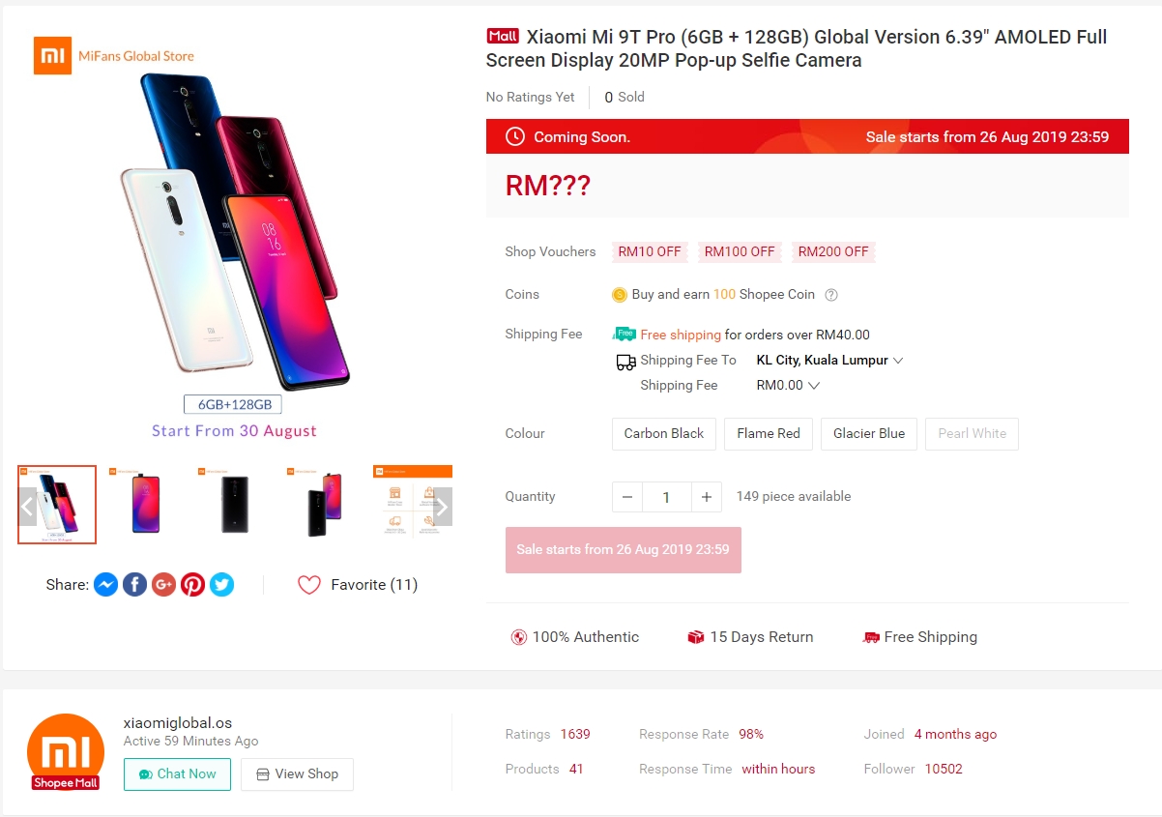This screenshot has height=817, width=1162.
Task: Claim the RM200 OFF shop voucher
Action: tap(833, 251)
